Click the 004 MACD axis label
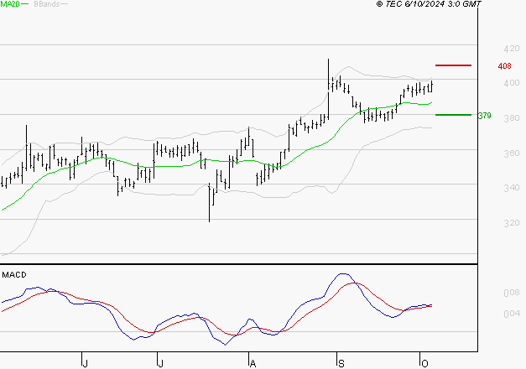 (x=512, y=314)
